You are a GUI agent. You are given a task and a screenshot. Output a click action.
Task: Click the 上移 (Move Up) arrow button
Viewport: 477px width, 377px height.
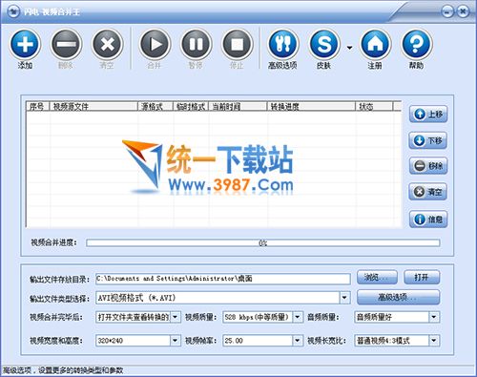coord(428,114)
